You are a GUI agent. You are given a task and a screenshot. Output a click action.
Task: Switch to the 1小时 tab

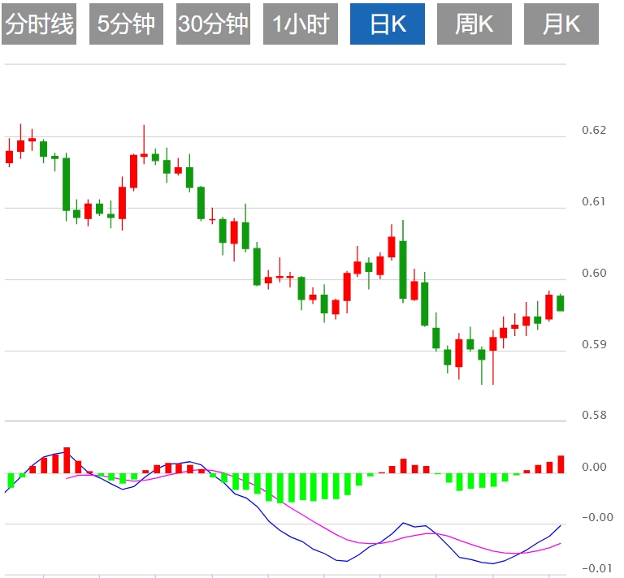[300, 25]
